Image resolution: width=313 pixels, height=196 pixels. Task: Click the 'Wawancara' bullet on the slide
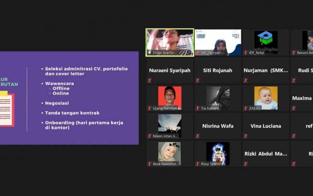[x=59, y=84]
